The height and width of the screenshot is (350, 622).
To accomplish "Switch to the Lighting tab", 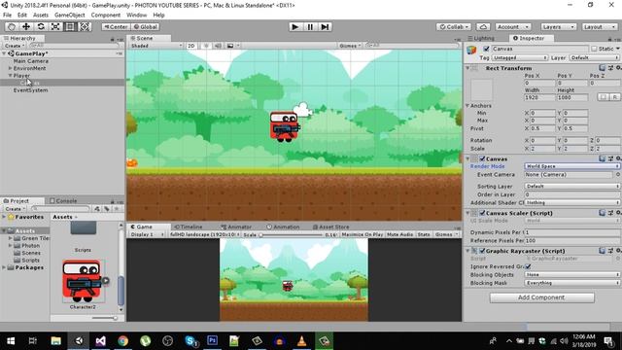I will pyautogui.click(x=481, y=38).
